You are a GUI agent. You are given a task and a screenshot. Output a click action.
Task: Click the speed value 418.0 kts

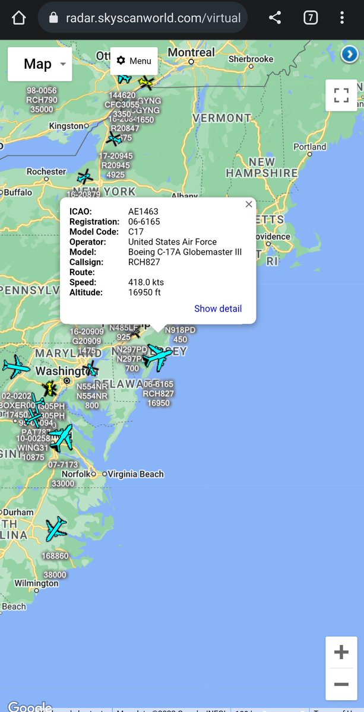146,282
